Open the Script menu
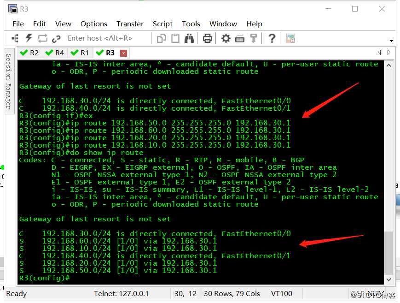 point(162,24)
